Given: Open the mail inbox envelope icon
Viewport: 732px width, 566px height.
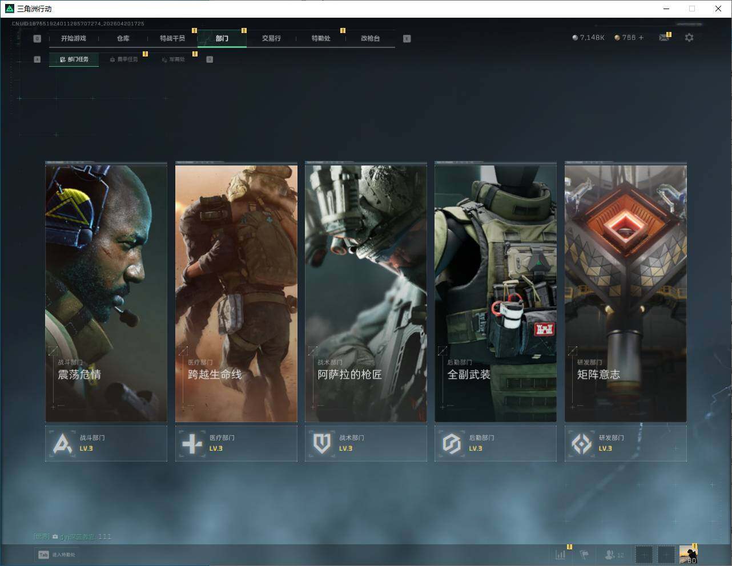Looking at the screenshot, I should [663, 38].
